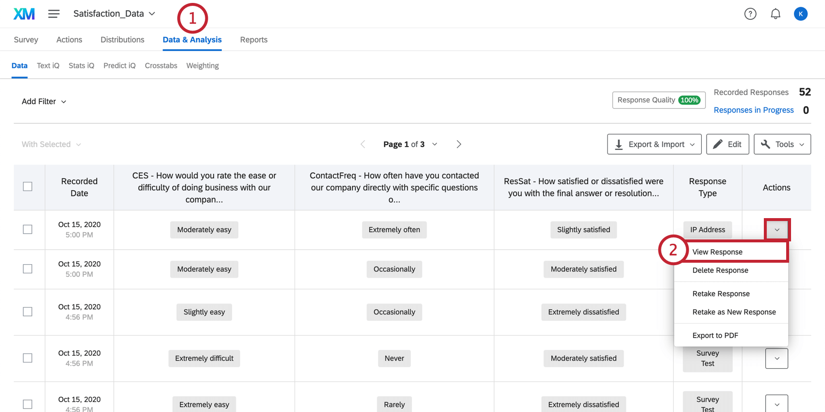Open the help question mark icon
825x412 pixels.
750,14
